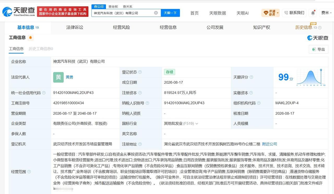334x194 pixels.
Task: Click the 存续 status badge
Action: pyautogui.click(x=169, y=72)
